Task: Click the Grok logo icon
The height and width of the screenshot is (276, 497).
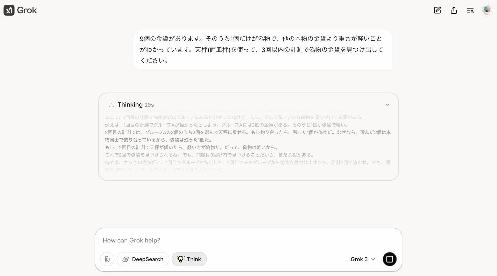Action: tap(9, 10)
